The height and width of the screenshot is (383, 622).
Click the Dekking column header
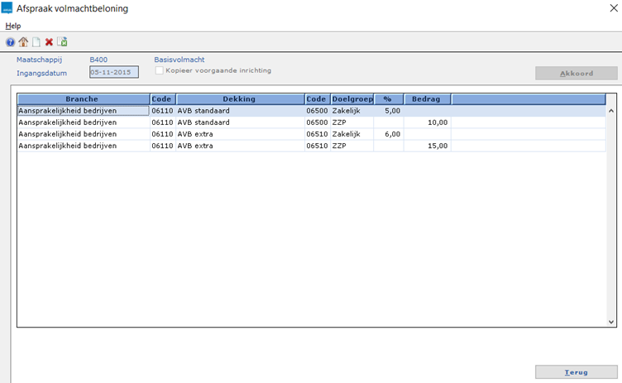(239, 99)
